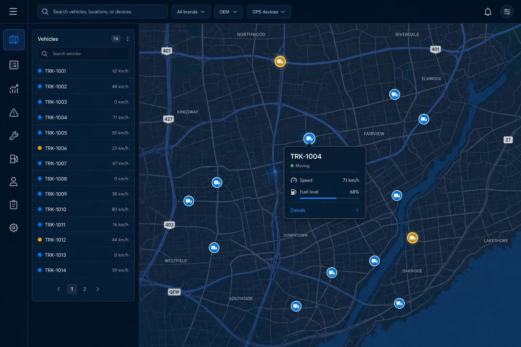This screenshot has width=521, height=347.
Task: Open the analytics chart sidebar icon
Action: coord(14,89)
